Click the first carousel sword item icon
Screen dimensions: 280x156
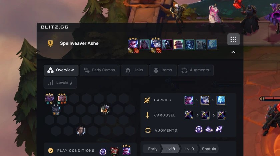pos(189,115)
